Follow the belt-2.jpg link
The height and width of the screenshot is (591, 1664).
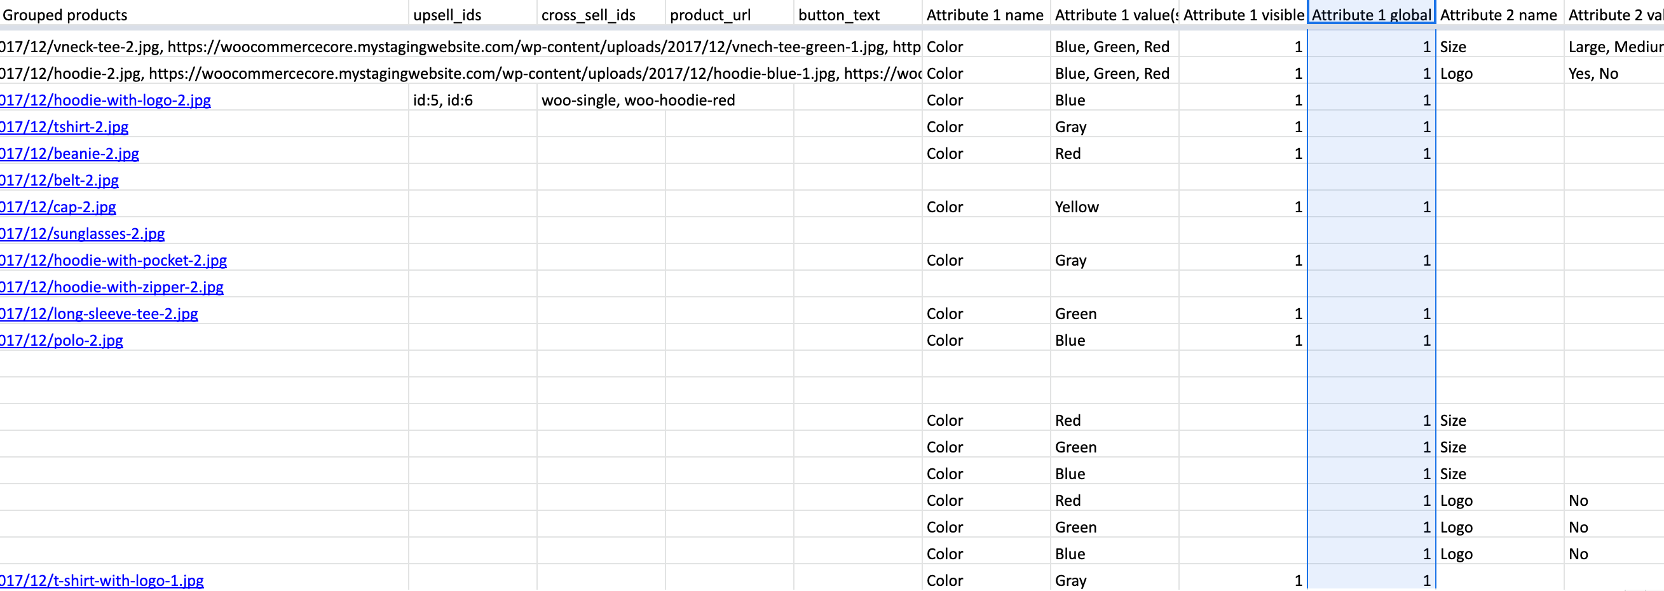pos(60,180)
